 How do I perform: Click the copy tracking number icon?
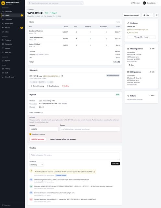coord(62,76)
